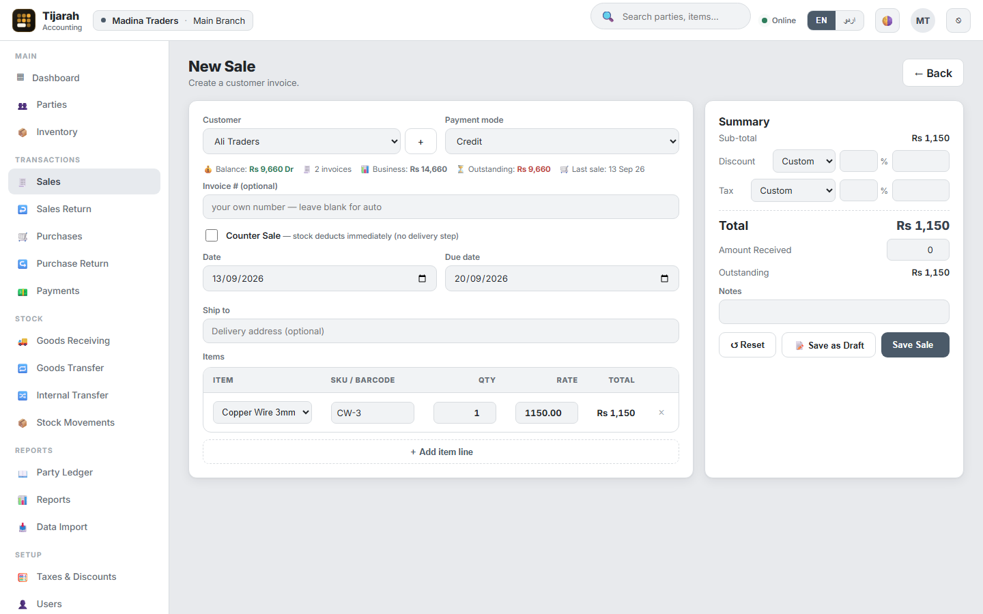
Task: Click the Reports chart icon
Action: coord(23,500)
